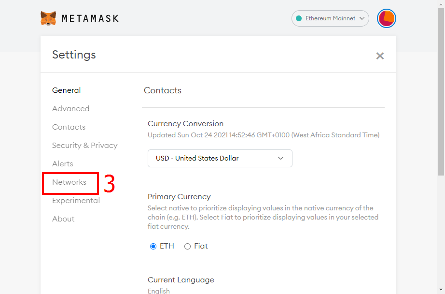Close the Settings panel with X
The height and width of the screenshot is (294, 445).
pyautogui.click(x=380, y=56)
